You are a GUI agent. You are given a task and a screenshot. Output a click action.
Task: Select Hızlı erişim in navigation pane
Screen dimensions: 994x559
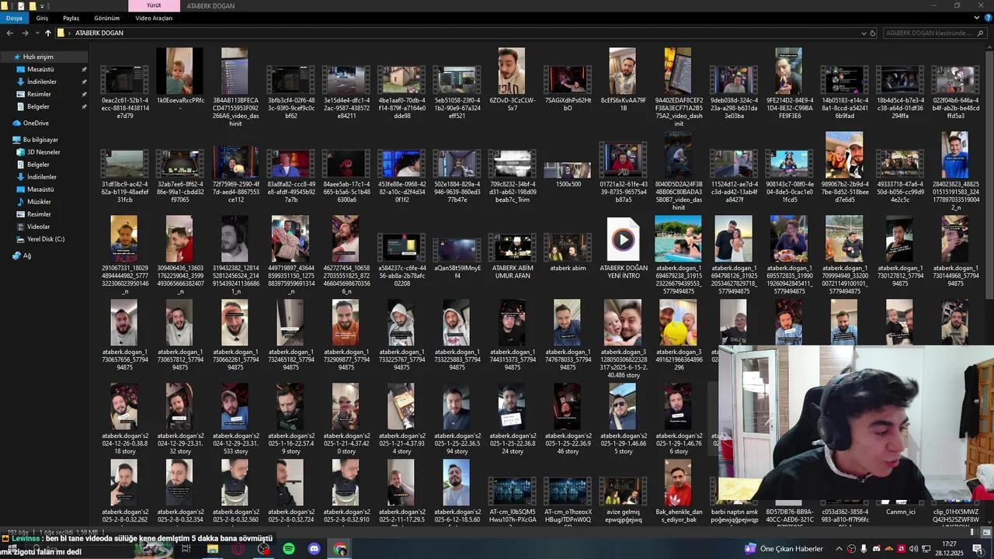44,57
